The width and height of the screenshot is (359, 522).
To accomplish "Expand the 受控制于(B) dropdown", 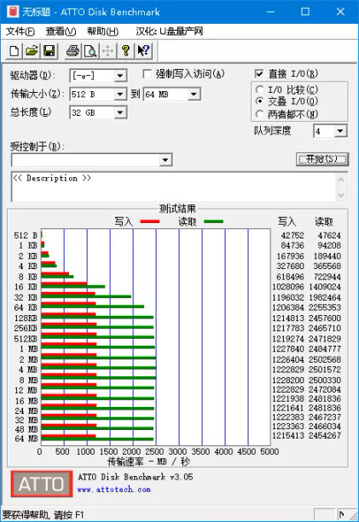I will 165,160.
